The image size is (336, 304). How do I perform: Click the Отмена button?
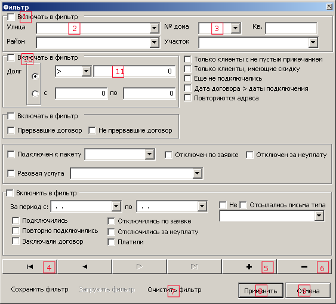coord(308,291)
